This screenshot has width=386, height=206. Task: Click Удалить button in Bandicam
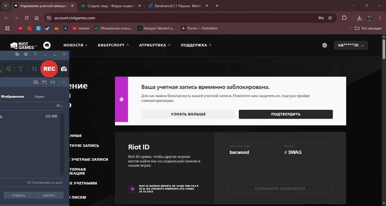pos(49,195)
